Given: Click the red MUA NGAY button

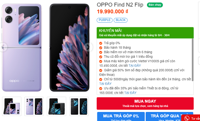Looking at the screenshot, I should pyautogui.click(x=145, y=103).
